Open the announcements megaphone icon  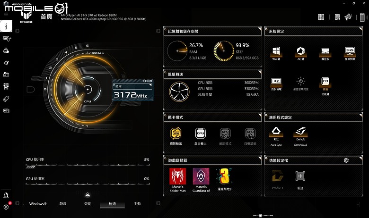point(348,17)
